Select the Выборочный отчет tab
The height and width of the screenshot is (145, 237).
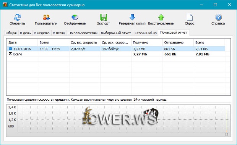(x=116, y=33)
